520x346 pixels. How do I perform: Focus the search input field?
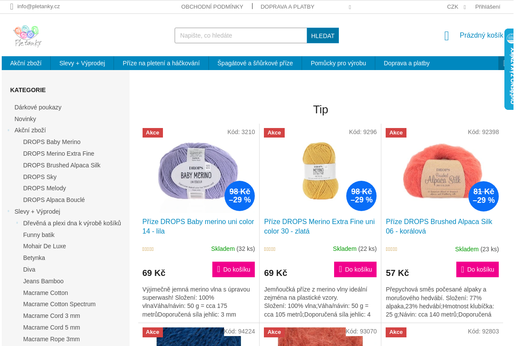(x=241, y=35)
